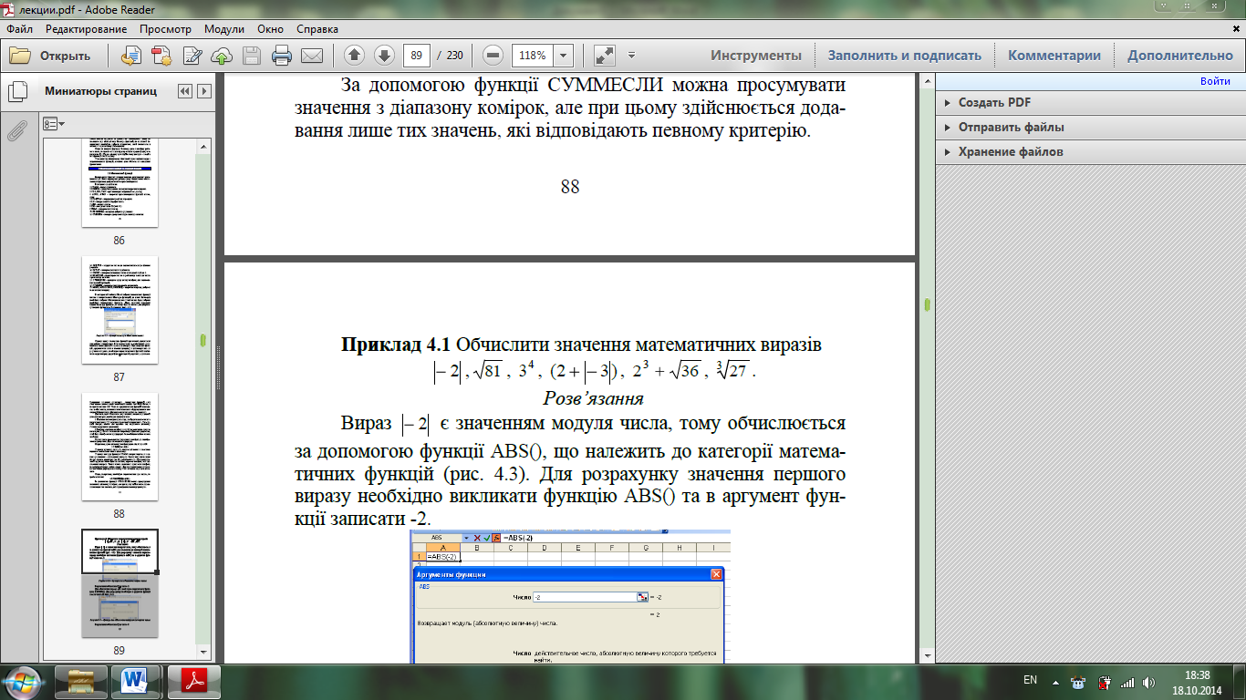1246x700 pixels.
Task: Click the cloud upload icon in toolbar
Action: [x=222, y=56]
